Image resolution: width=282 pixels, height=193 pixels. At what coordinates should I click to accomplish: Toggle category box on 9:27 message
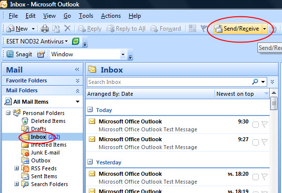coord(255,143)
